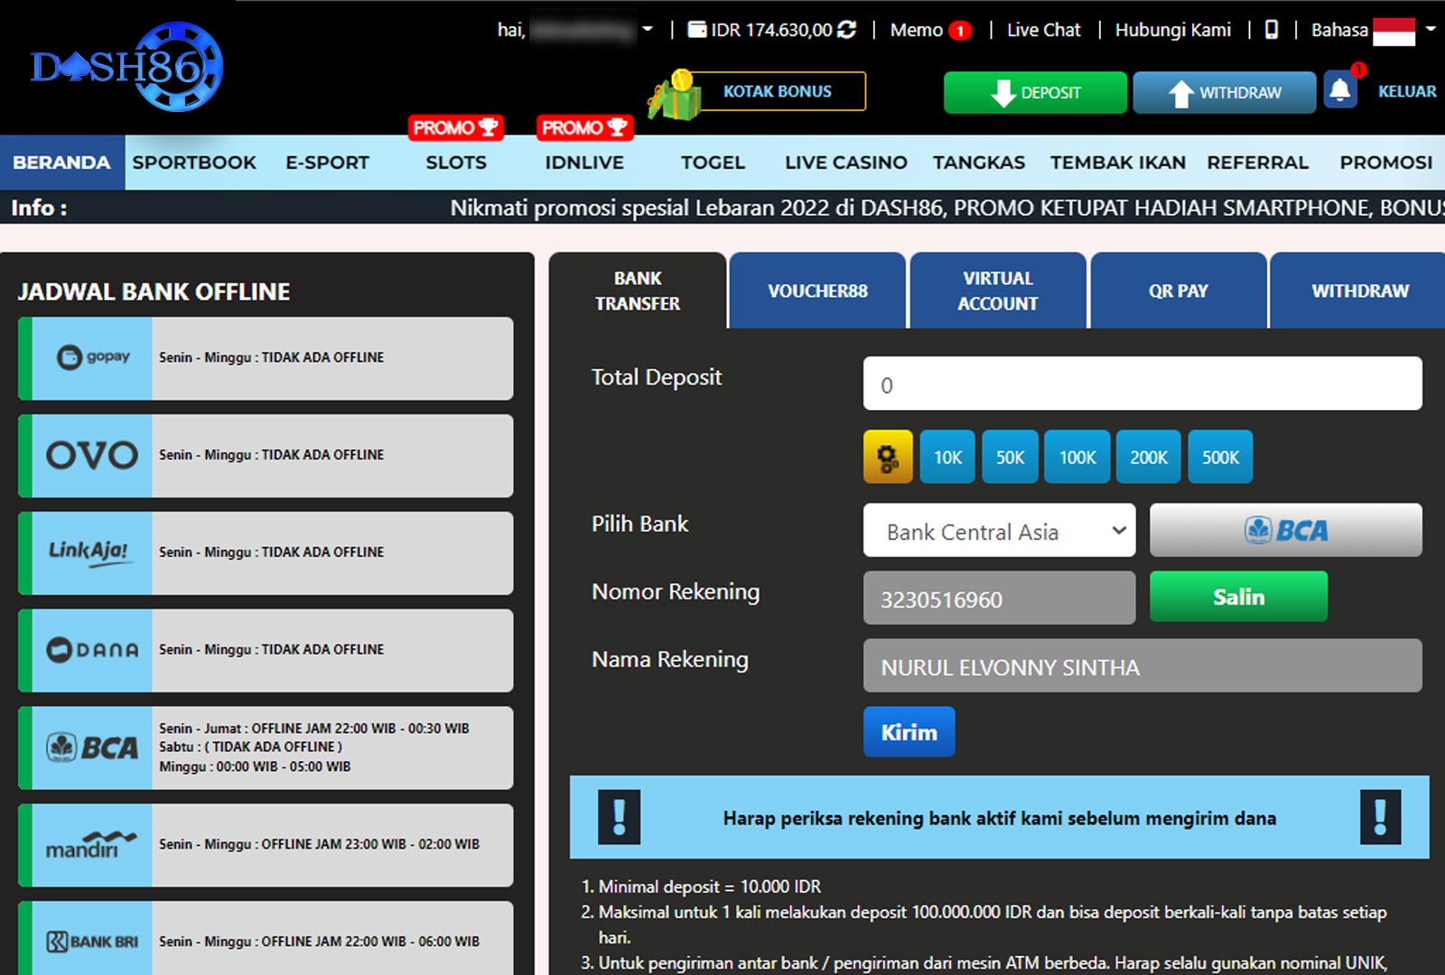Click Salin to copy account number

click(1238, 597)
